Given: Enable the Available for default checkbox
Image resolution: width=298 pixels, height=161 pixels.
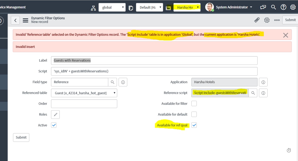Looking at the screenshot, I should tap(194, 114).
